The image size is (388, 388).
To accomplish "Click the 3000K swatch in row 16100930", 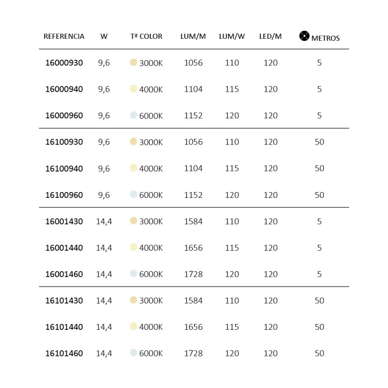I will pos(133,142).
